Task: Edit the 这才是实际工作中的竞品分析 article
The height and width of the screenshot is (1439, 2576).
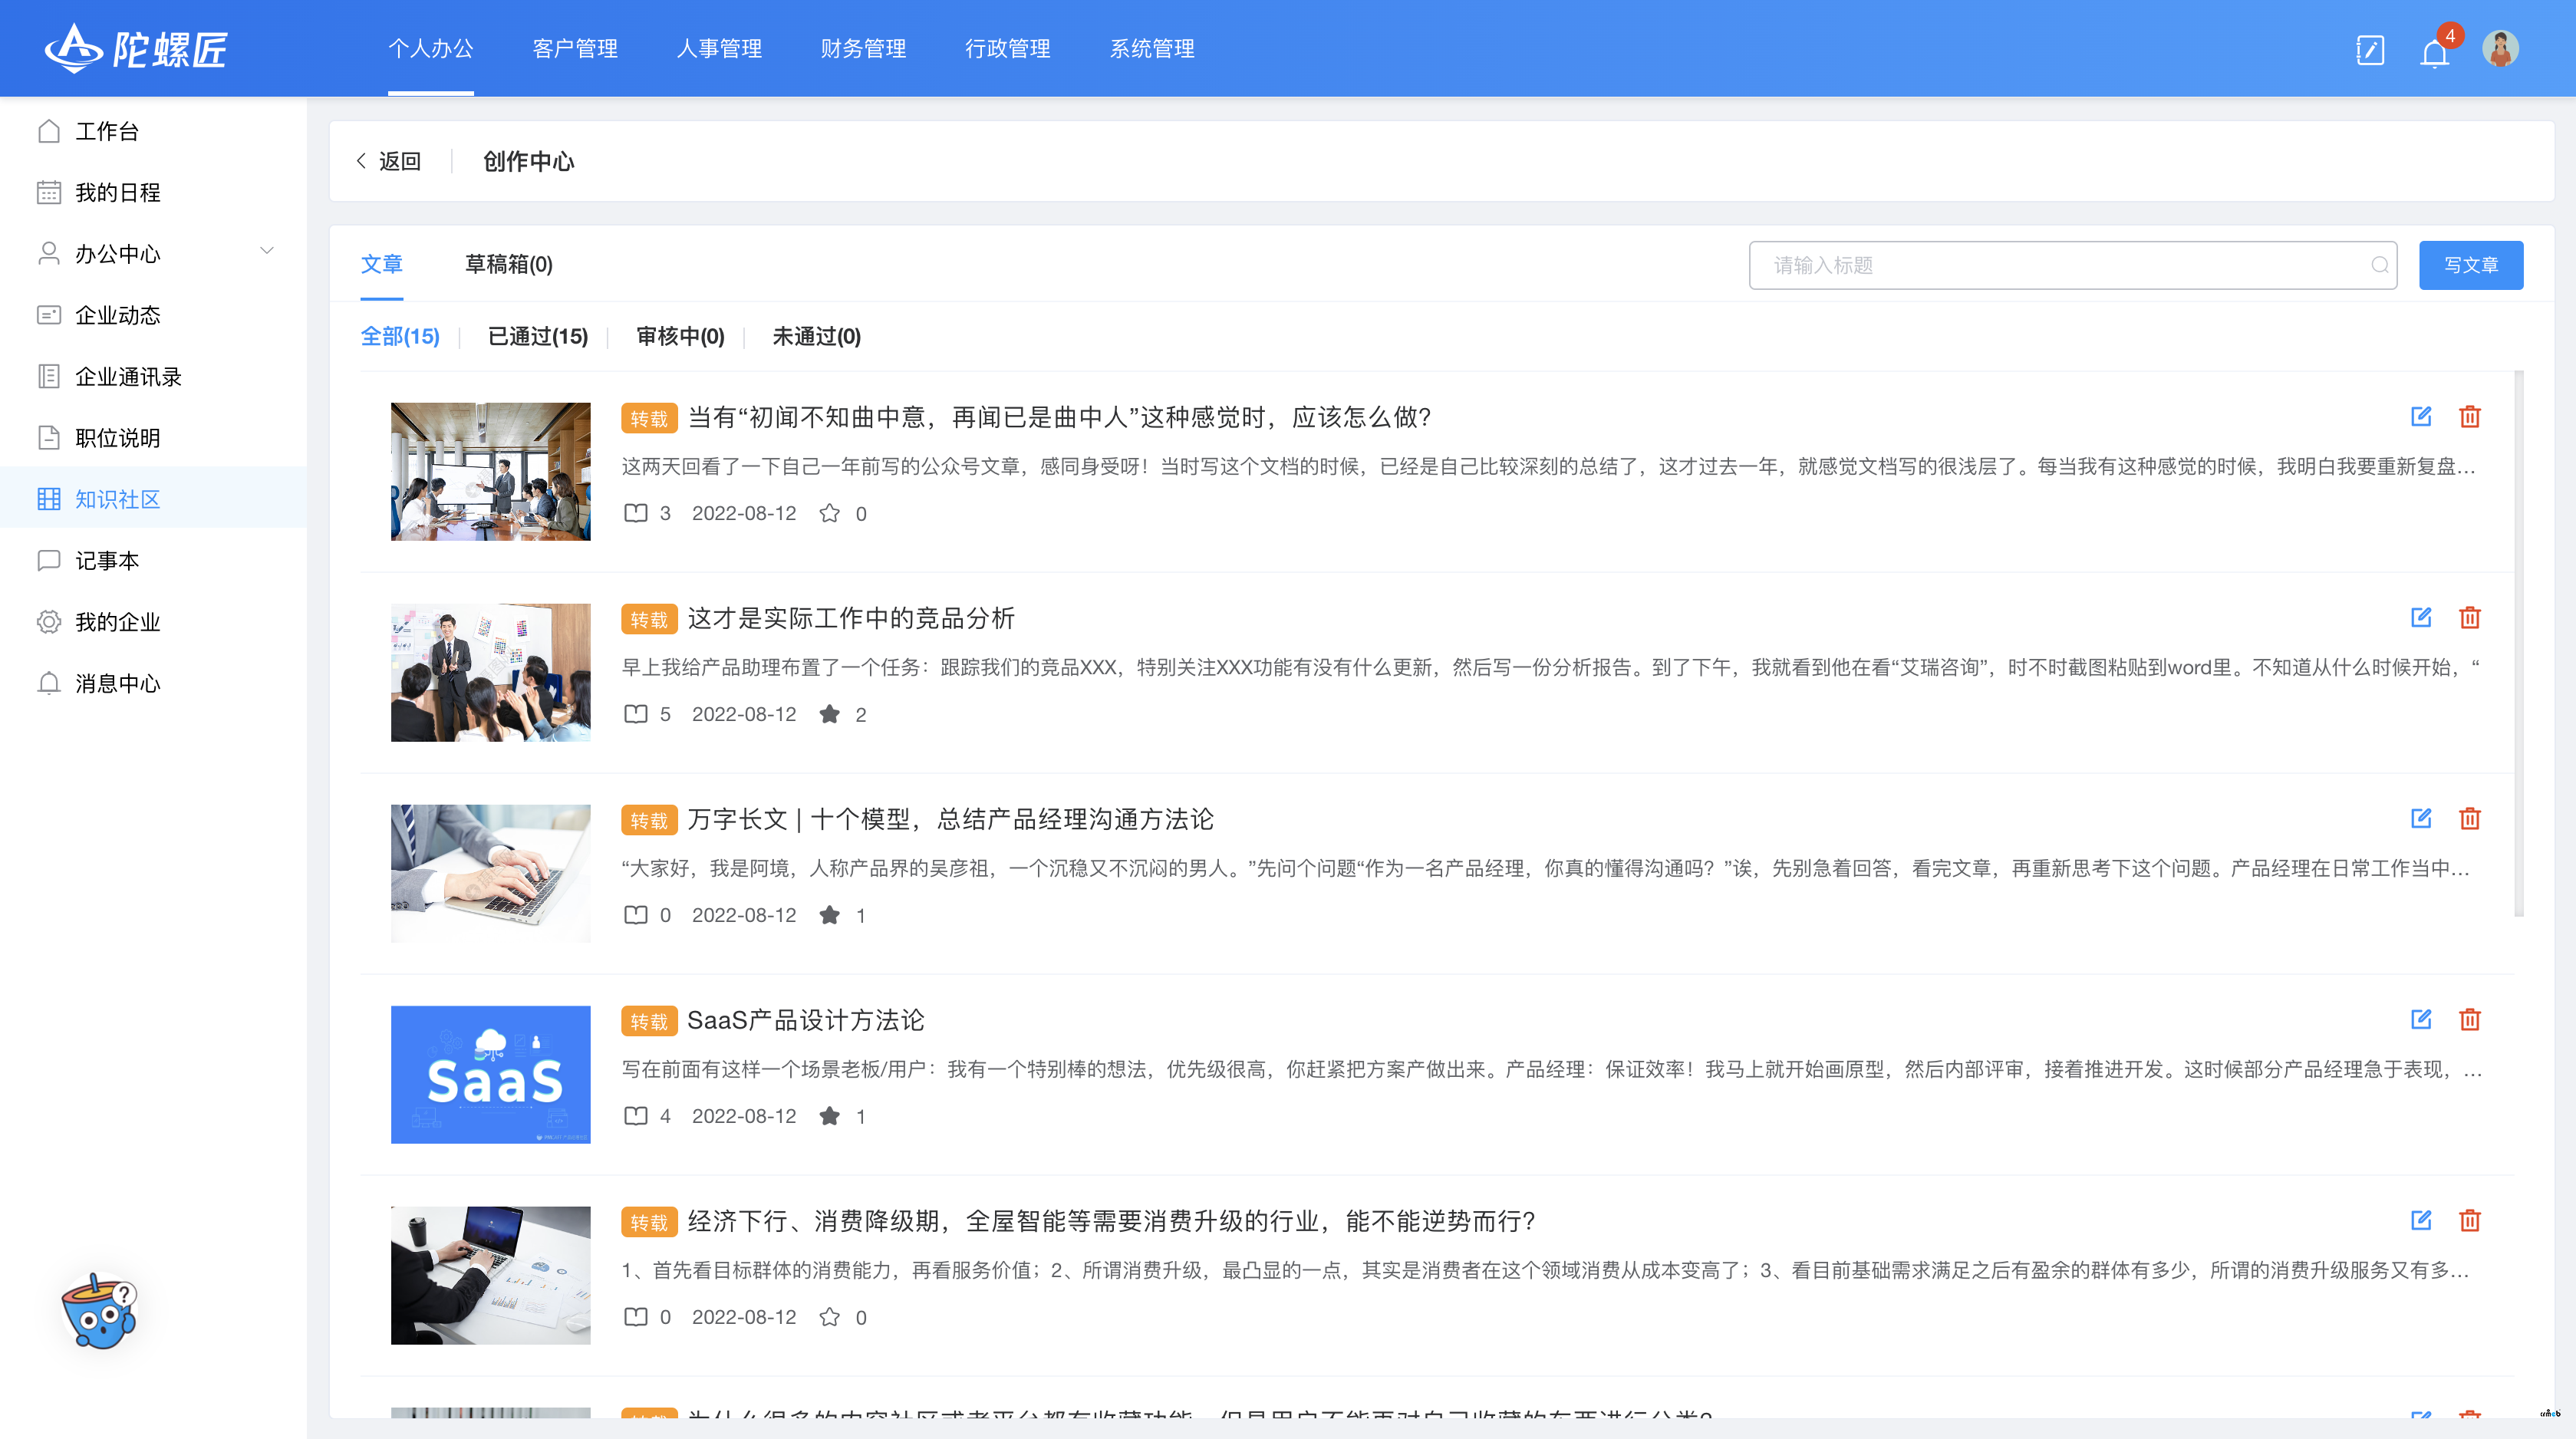Action: click(x=2421, y=617)
